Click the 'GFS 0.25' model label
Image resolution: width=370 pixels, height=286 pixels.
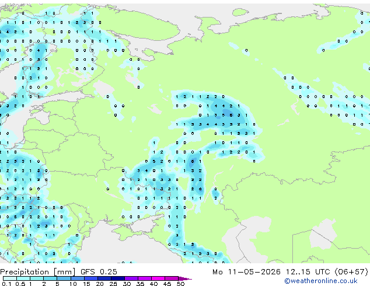(99, 272)
